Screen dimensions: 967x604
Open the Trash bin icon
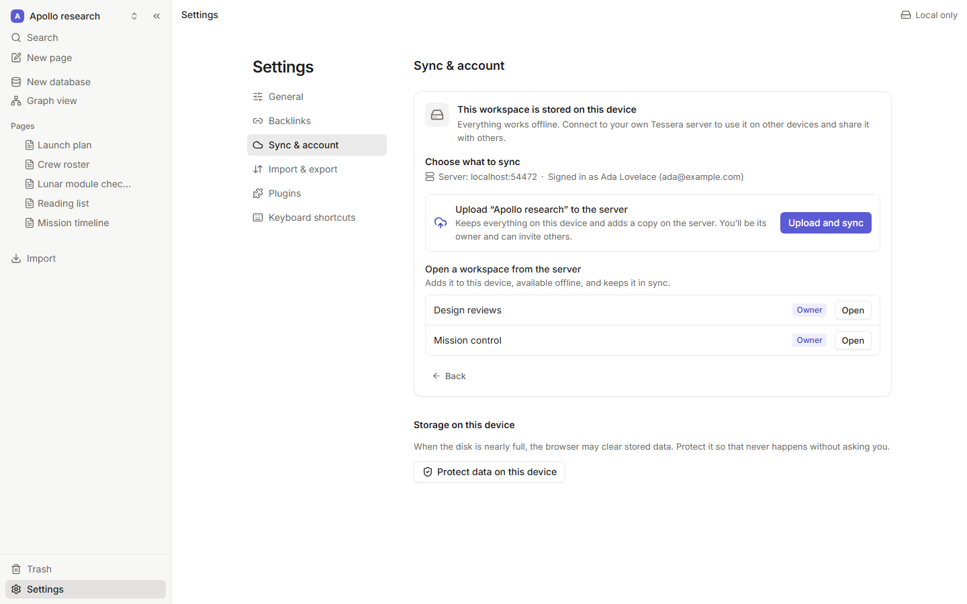(x=16, y=569)
